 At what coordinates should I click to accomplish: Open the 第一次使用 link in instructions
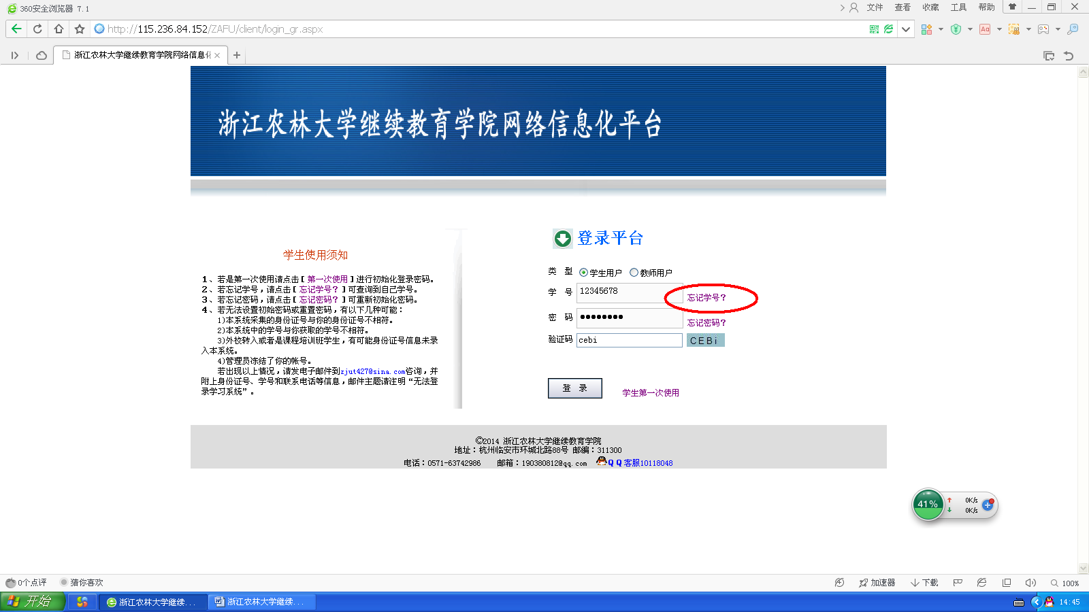coord(327,279)
